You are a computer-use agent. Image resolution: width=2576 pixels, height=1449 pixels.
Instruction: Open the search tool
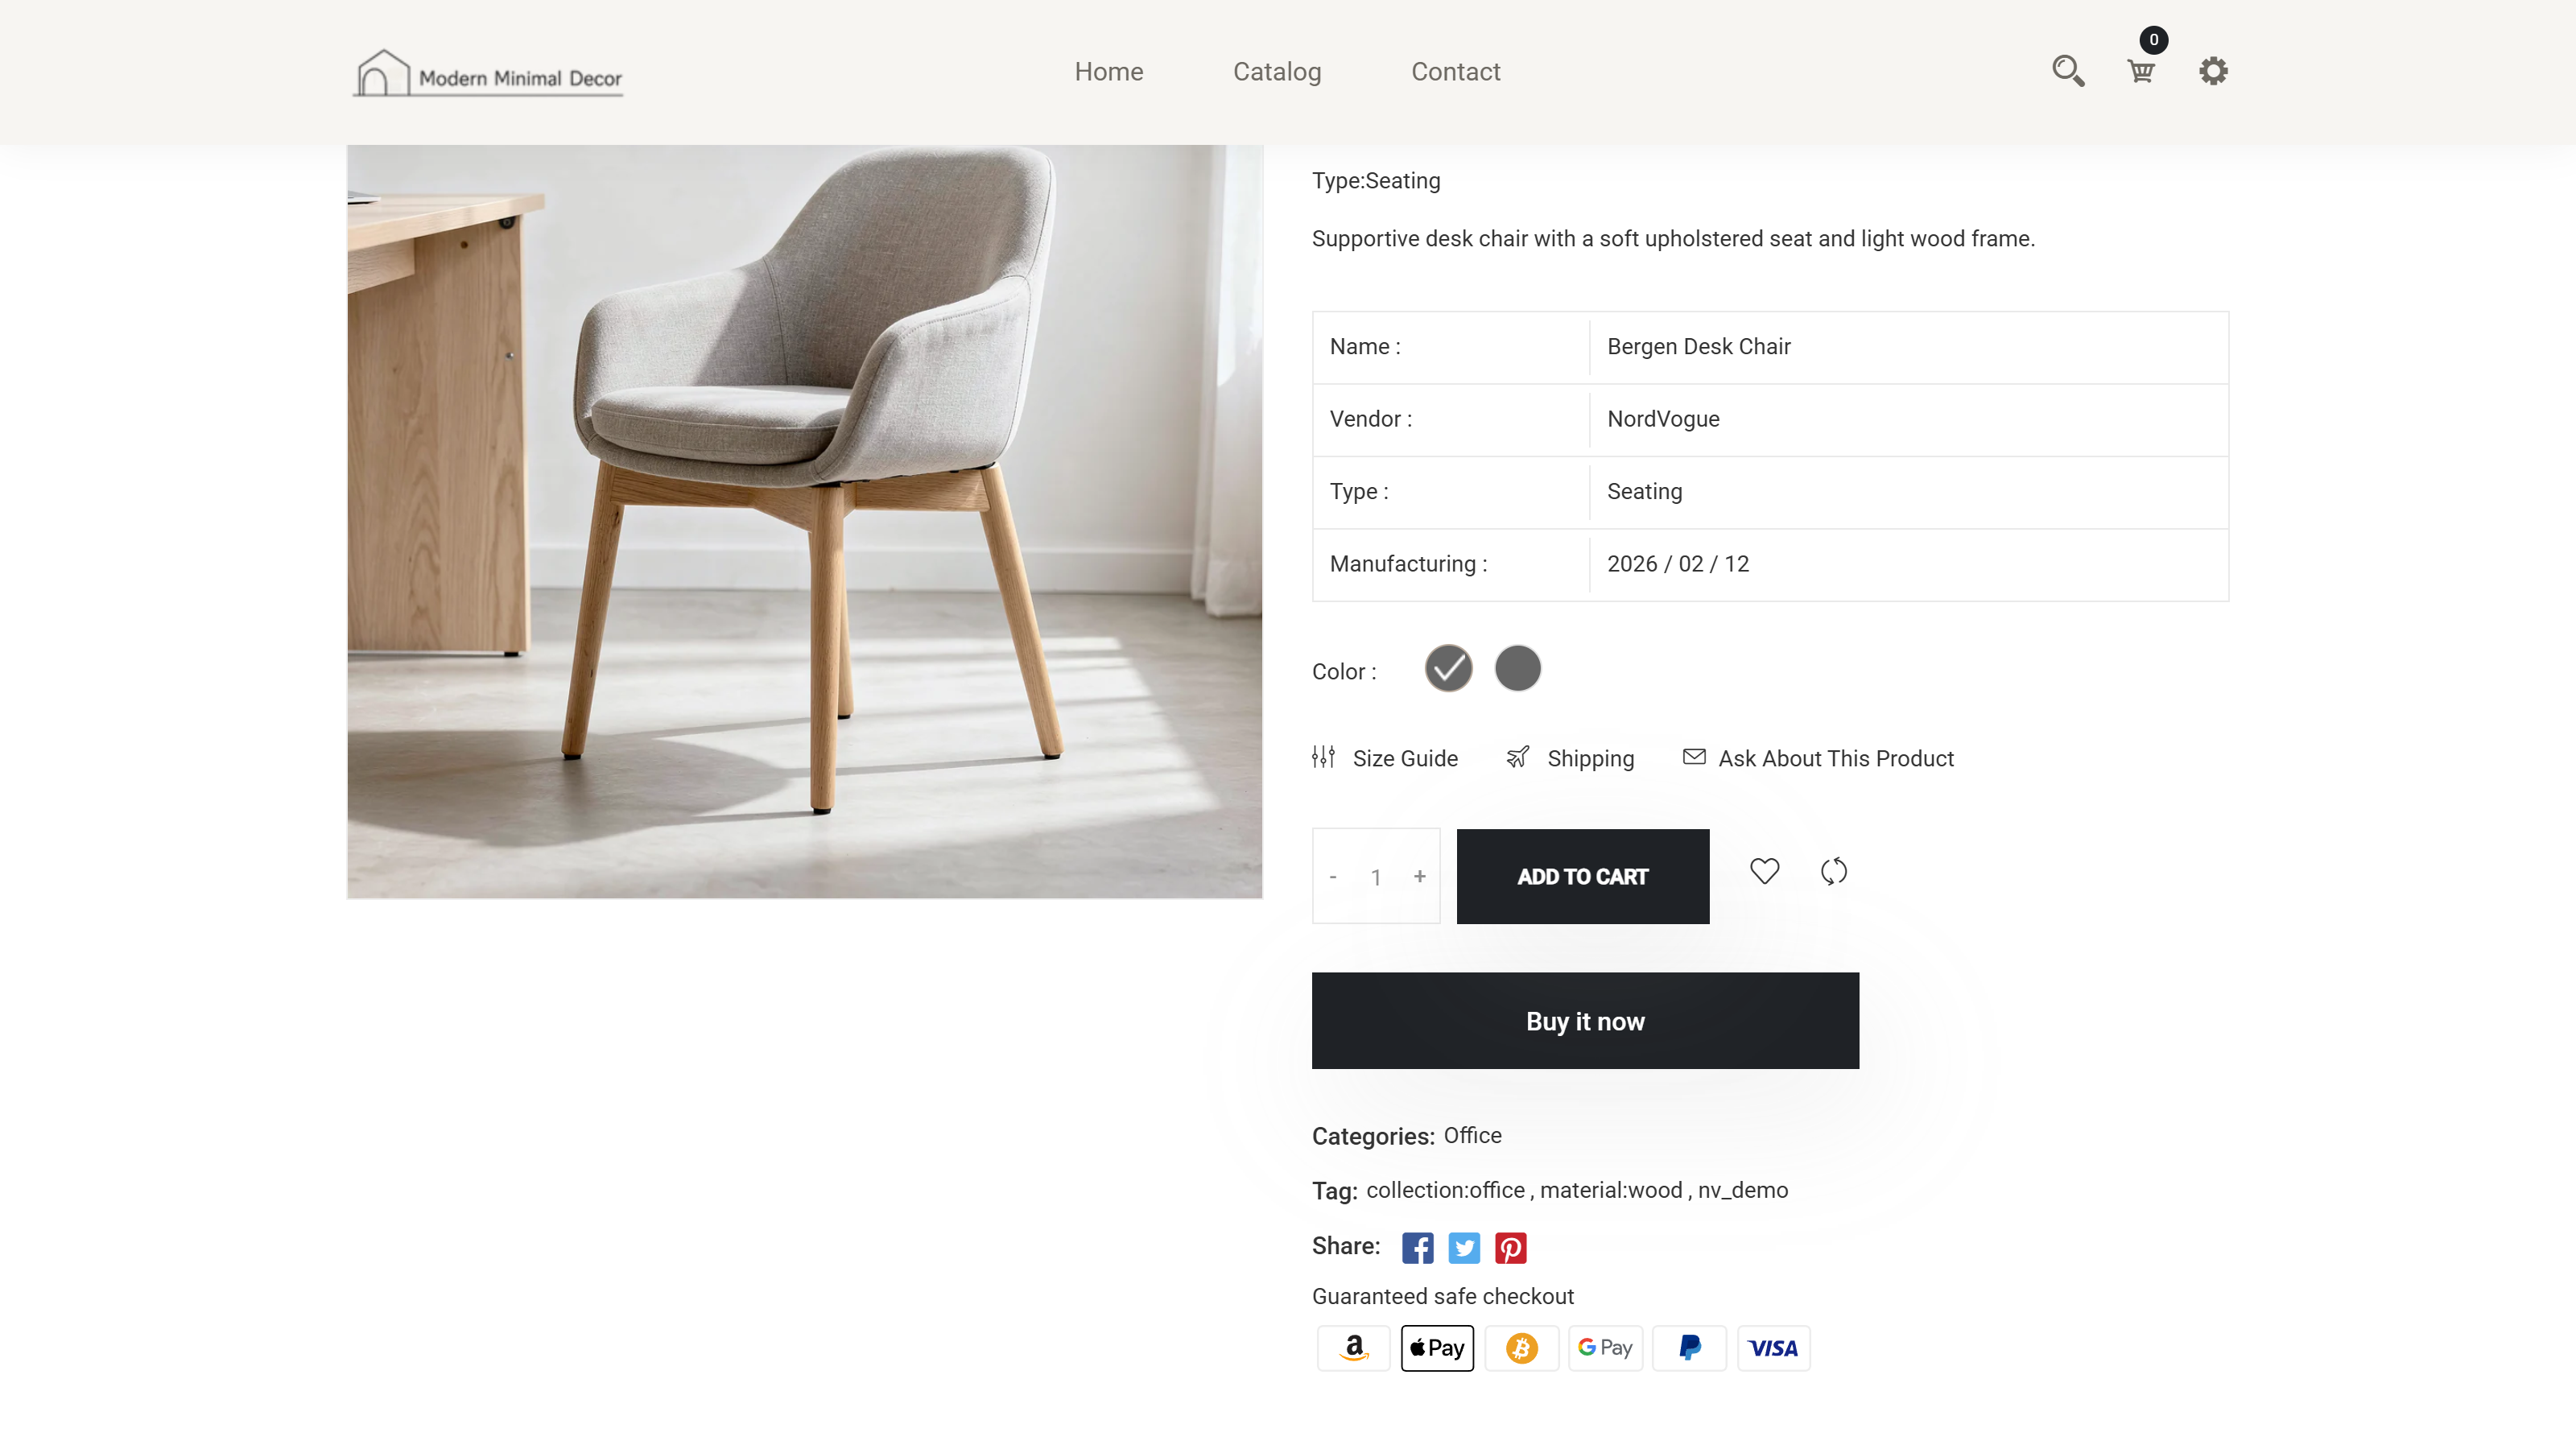coord(2069,71)
